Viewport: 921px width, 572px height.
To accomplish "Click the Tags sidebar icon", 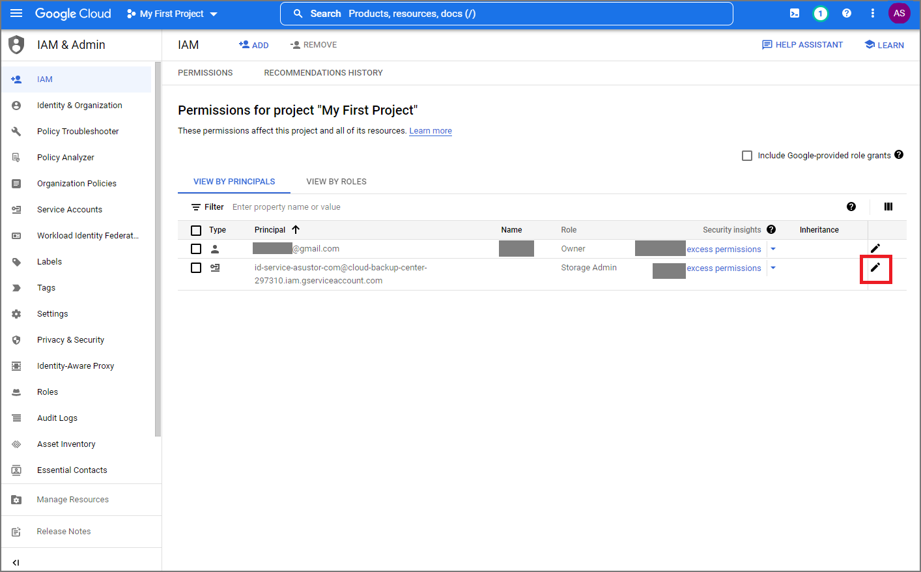I will tap(16, 288).
